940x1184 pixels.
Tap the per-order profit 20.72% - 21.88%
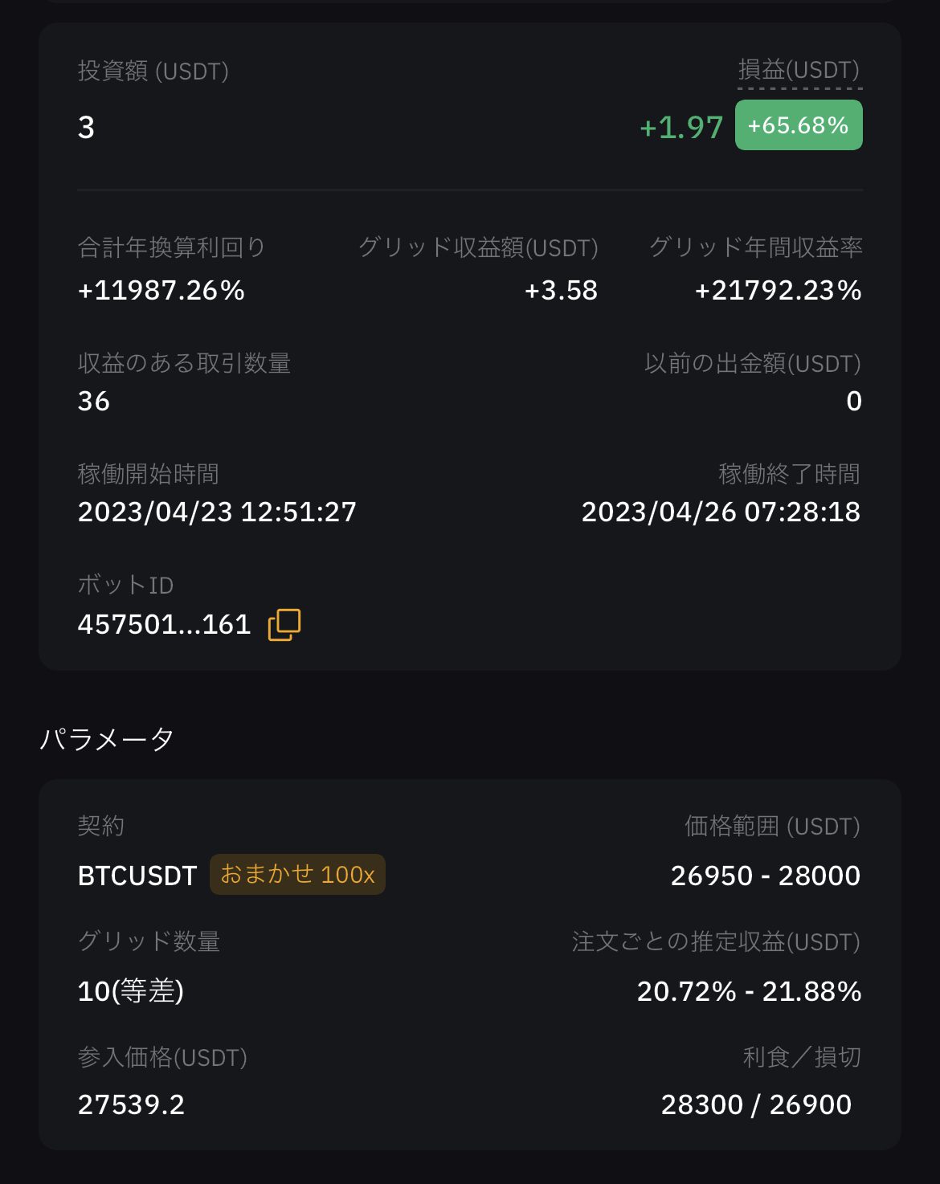pyautogui.click(x=749, y=991)
